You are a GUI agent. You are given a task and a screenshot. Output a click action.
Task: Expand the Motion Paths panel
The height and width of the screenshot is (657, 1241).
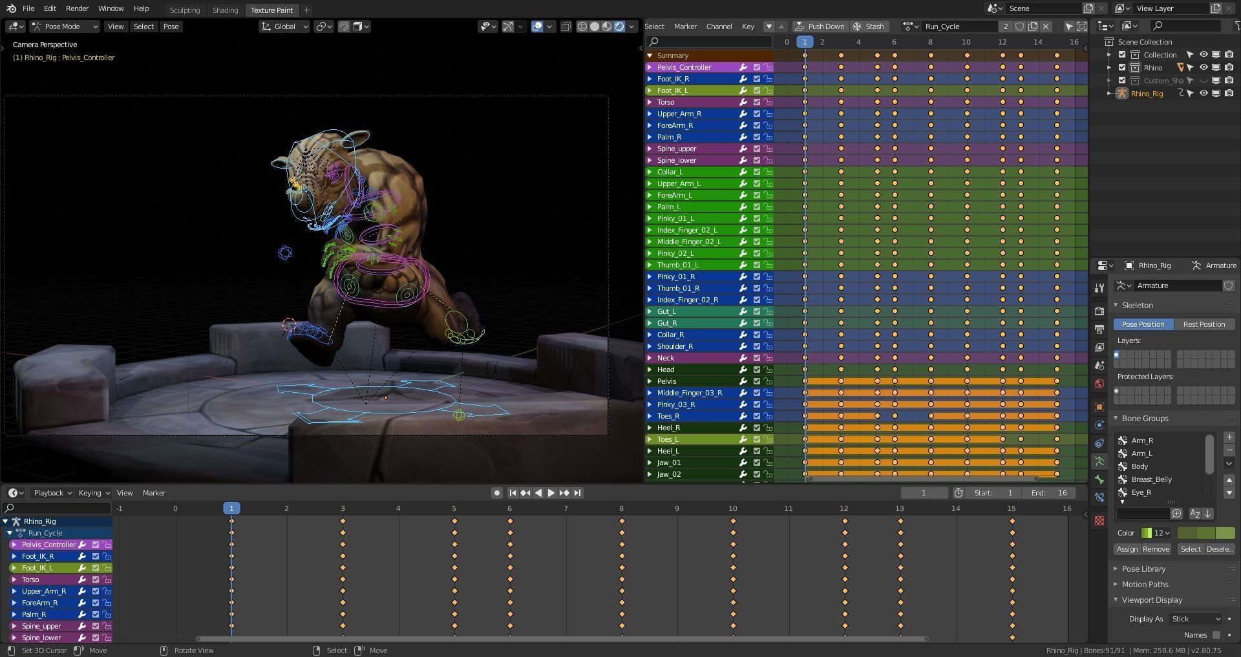pos(1145,585)
